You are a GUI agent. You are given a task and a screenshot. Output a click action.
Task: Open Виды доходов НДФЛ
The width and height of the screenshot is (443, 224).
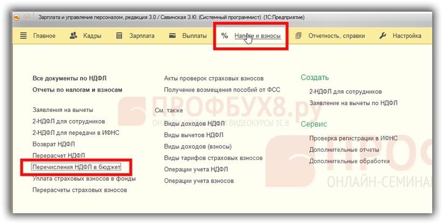pyautogui.click(x=194, y=123)
